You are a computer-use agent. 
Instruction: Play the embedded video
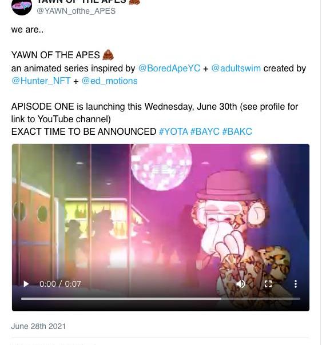point(26,284)
